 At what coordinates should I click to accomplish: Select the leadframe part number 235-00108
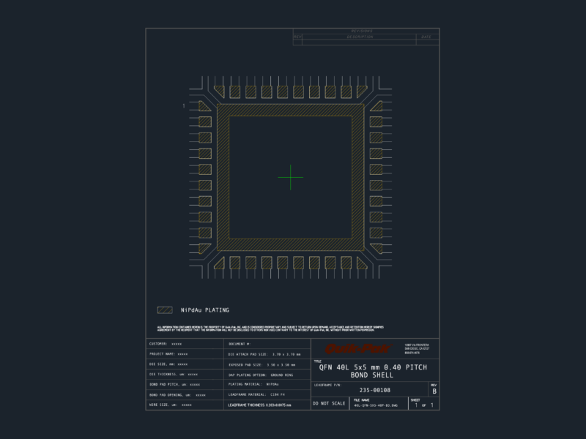point(375,390)
